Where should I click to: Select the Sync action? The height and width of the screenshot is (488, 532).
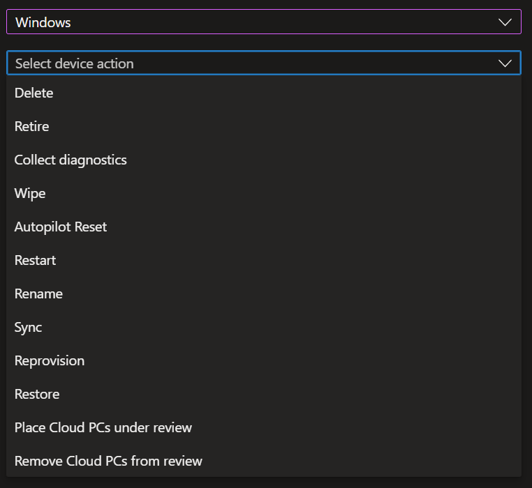click(264, 327)
